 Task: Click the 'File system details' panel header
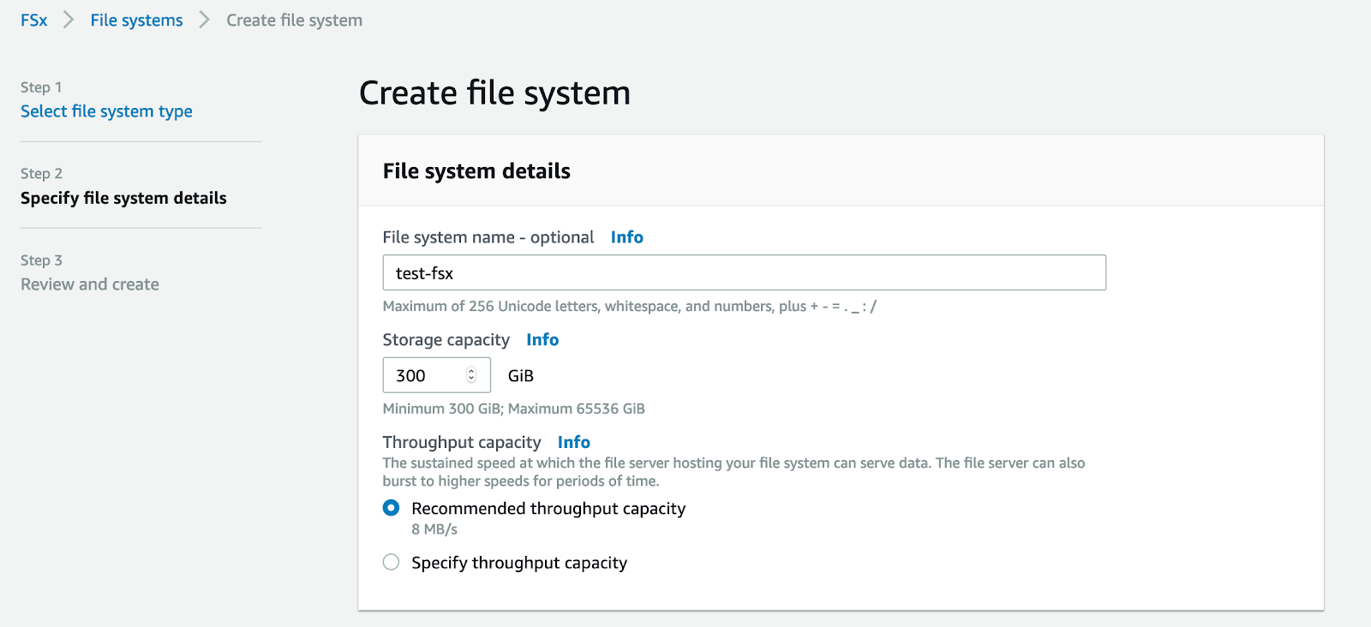(476, 171)
